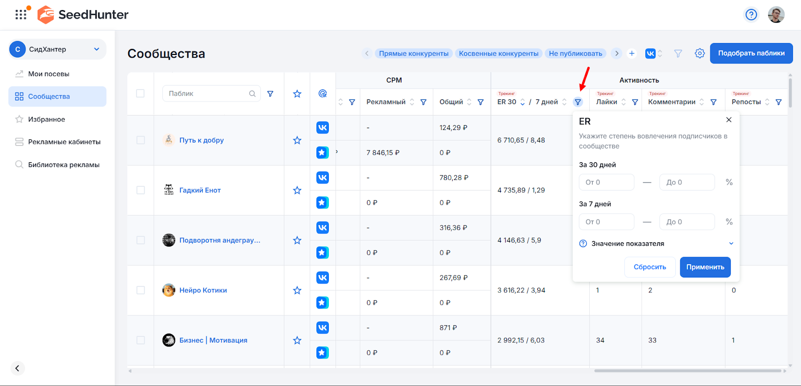The image size is (801, 386).
Task: Go to Мои посевы in sidebar
Action: [x=49, y=74]
